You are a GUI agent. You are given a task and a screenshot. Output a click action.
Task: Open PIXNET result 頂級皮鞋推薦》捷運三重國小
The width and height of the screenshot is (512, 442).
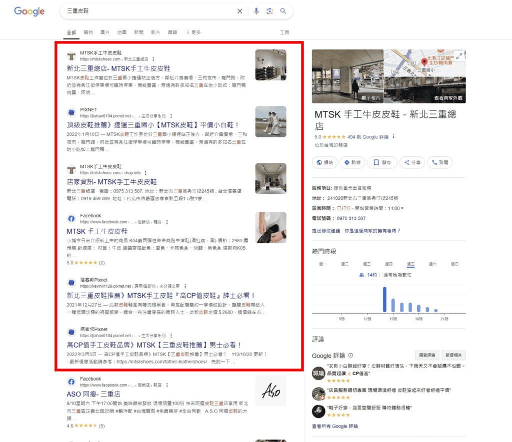tap(153, 125)
